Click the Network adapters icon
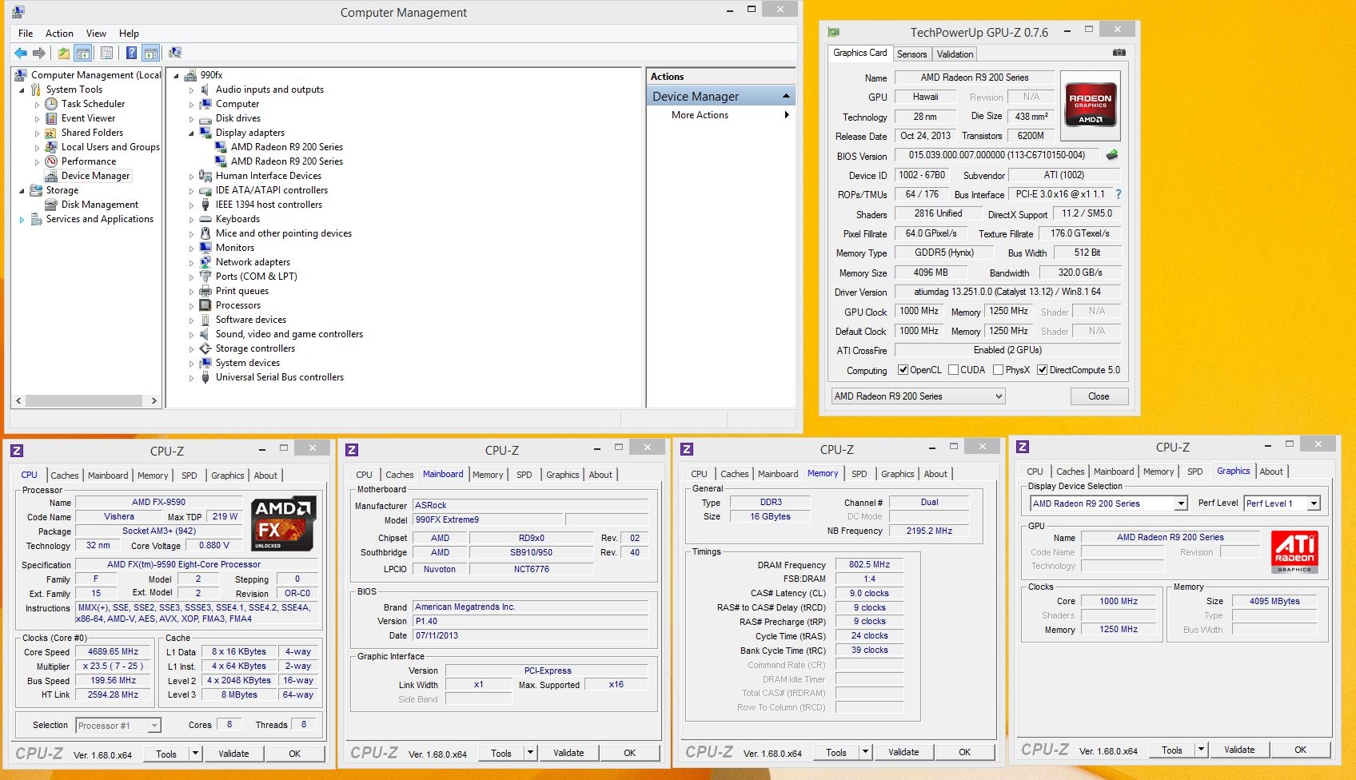This screenshot has width=1356, height=780. pos(205,262)
